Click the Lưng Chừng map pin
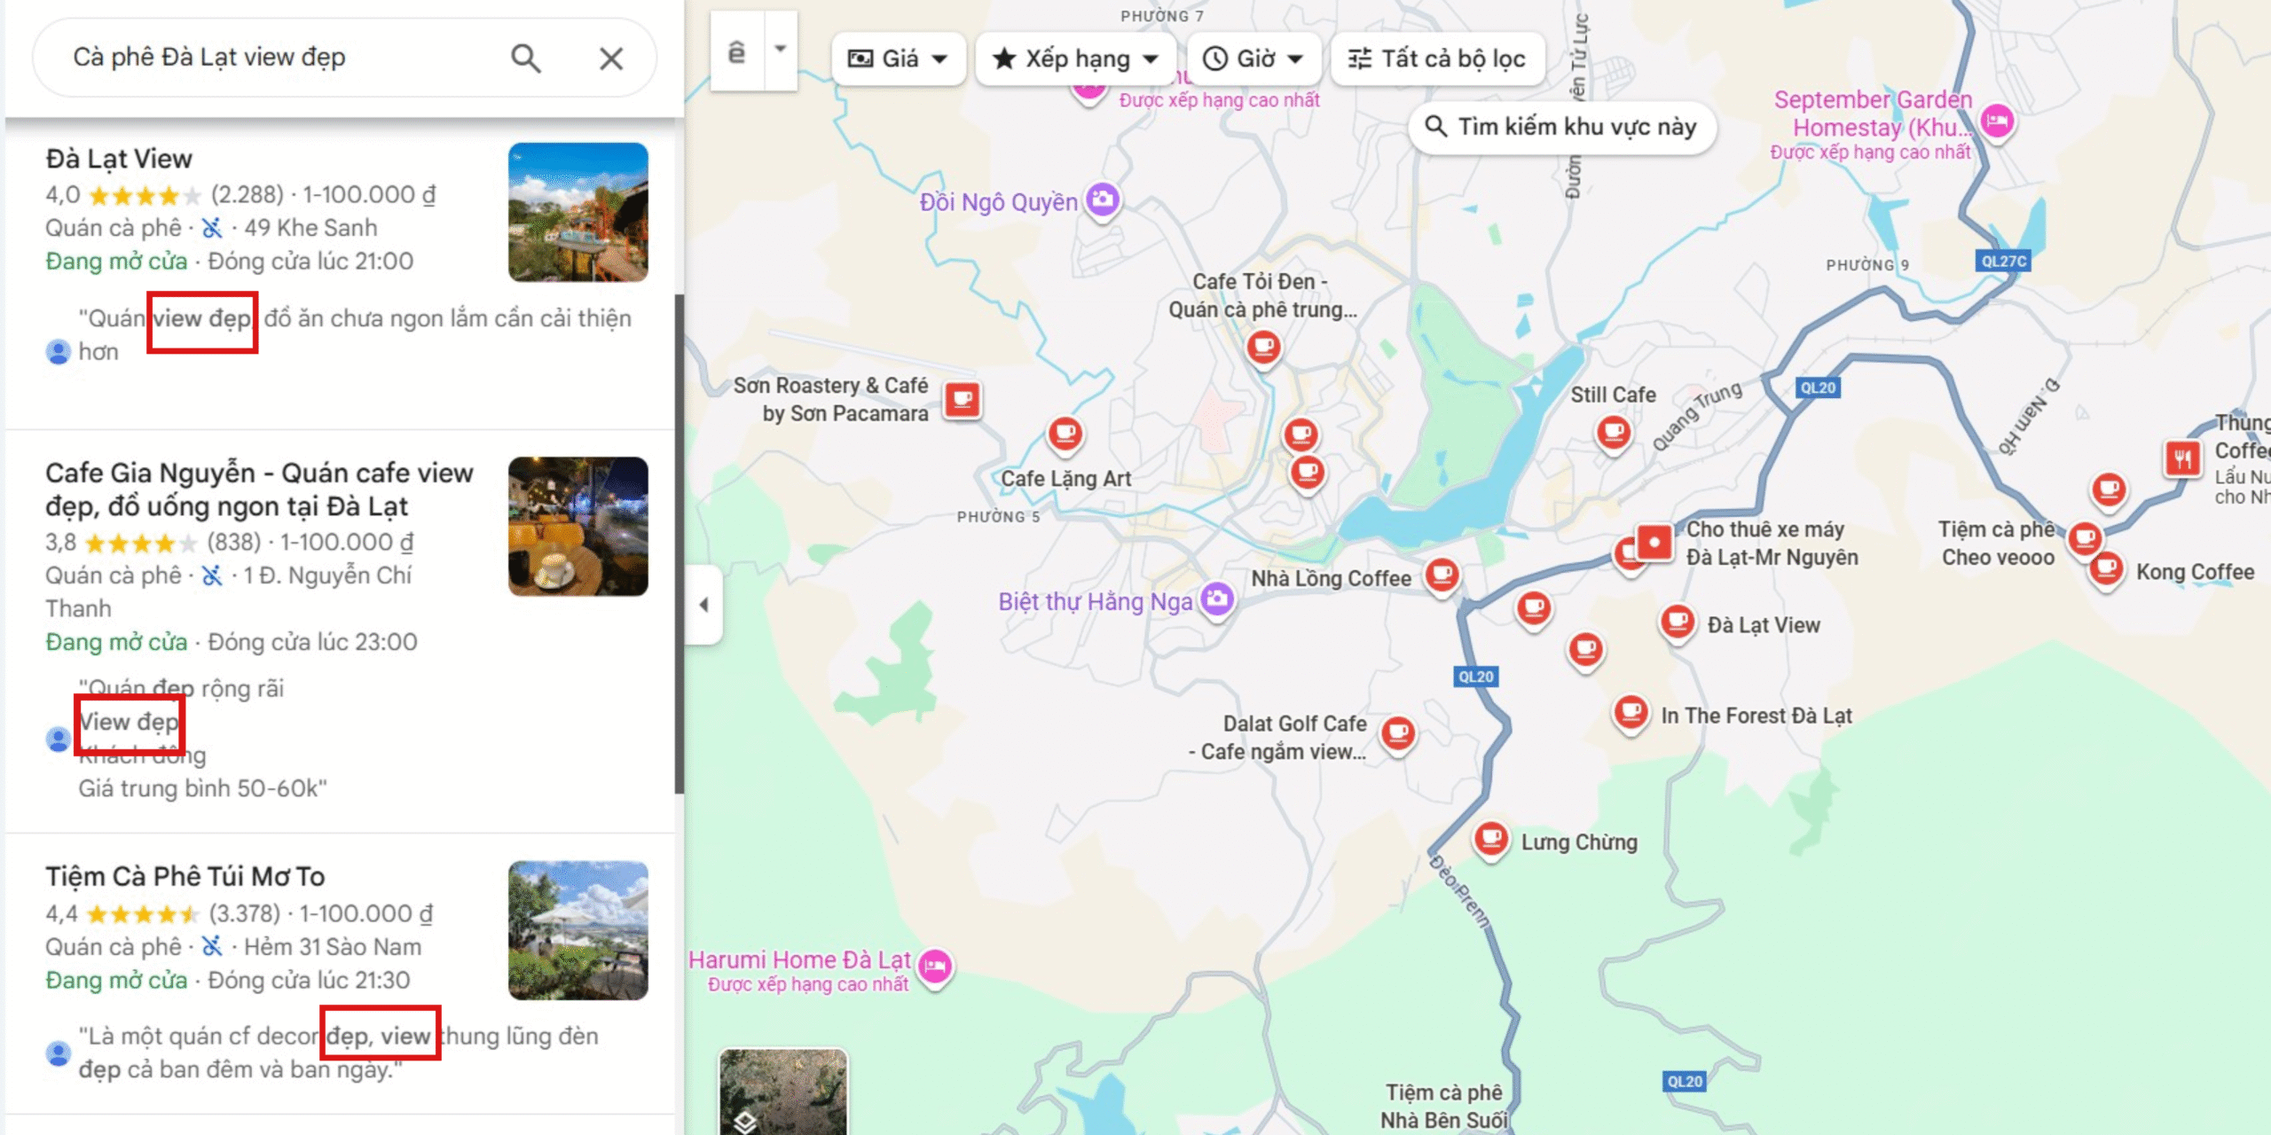This screenshot has width=2271, height=1135. tap(1491, 838)
